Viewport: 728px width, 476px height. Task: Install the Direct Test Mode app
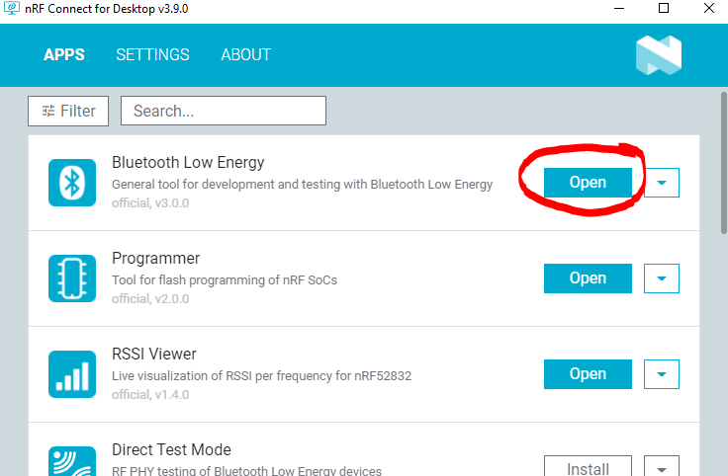click(x=588, y=466)
